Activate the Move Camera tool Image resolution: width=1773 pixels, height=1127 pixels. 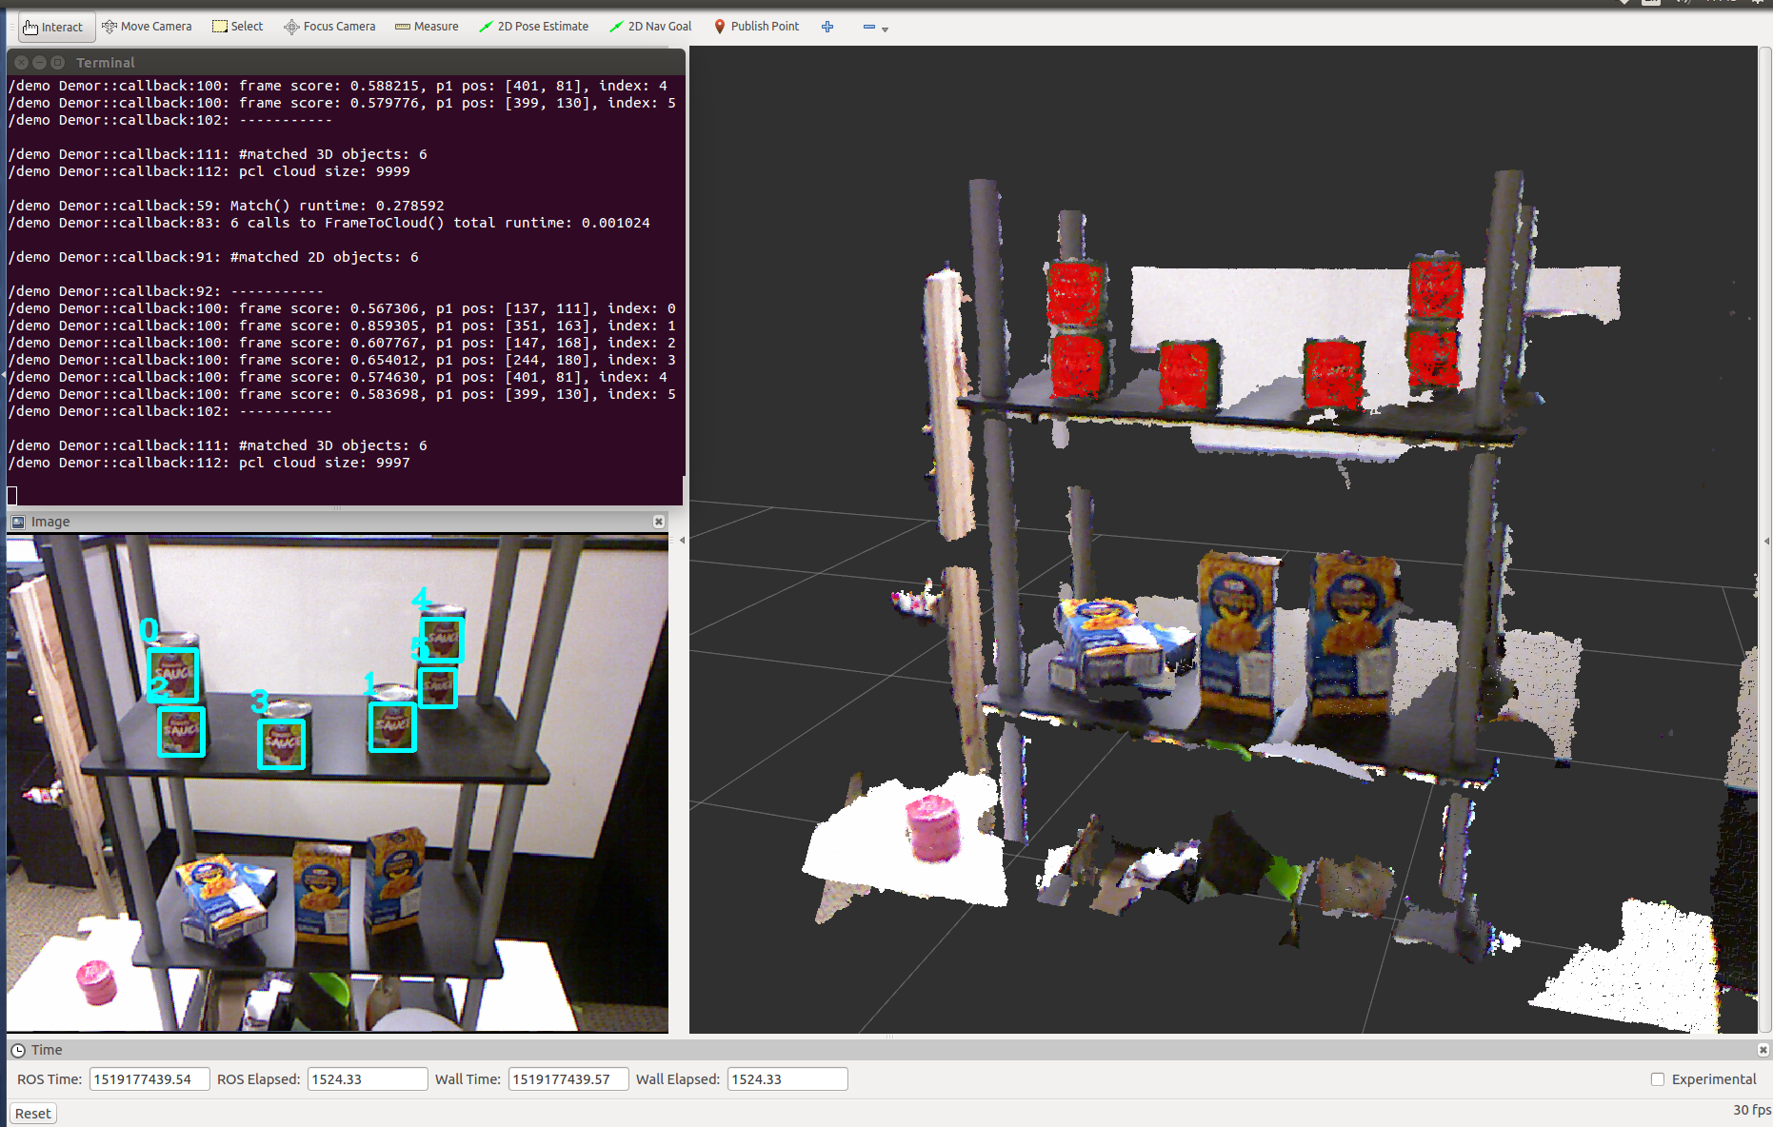(148, 27)
